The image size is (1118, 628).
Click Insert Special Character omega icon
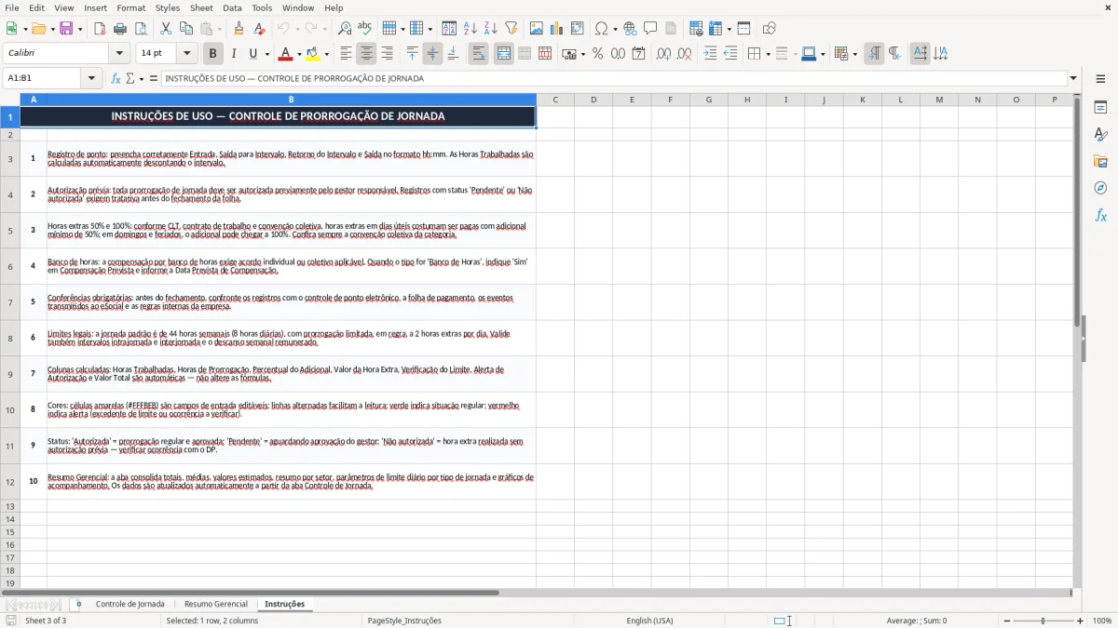pyautogui.click(x=601, y=29)
